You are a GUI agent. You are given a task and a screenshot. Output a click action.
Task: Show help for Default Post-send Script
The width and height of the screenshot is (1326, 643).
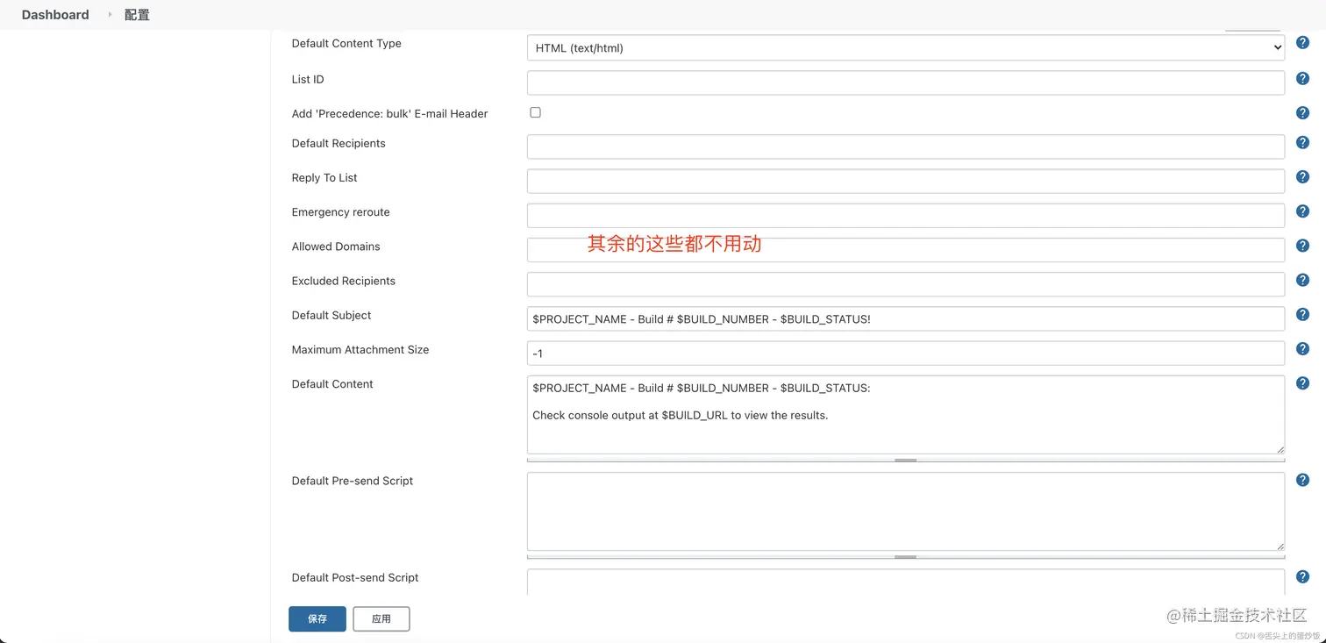[1302, 576]
